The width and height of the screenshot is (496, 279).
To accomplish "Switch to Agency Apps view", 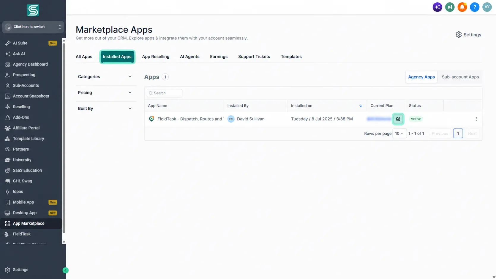I will pos(421,77).
